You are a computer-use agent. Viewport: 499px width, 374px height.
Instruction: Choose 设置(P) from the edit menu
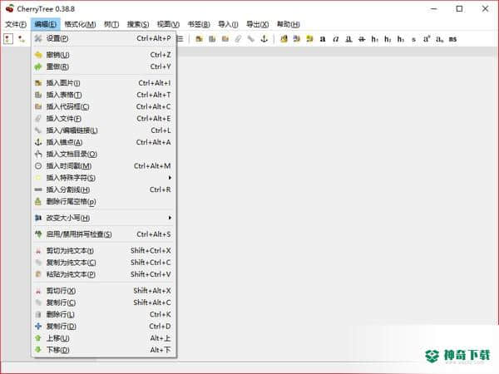pyautogui.click(x=104, y=38)
